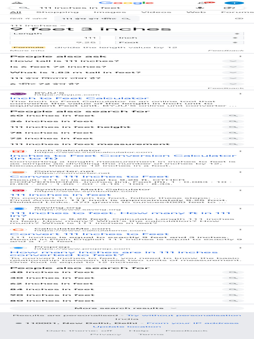Image resolution: width=254 pixels, height=339 pixels.
Task: Switch to the Images tab
Action: click(x=110, y=12)
